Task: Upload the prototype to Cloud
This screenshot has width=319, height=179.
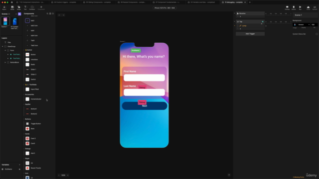Action: coord(308,8)
